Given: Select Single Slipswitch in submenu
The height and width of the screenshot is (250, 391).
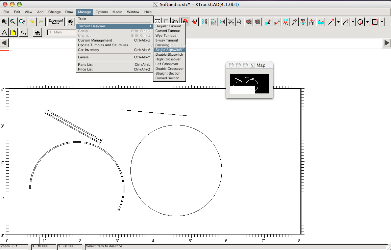Looking at the screenshot, I should (x=169, y=50).
